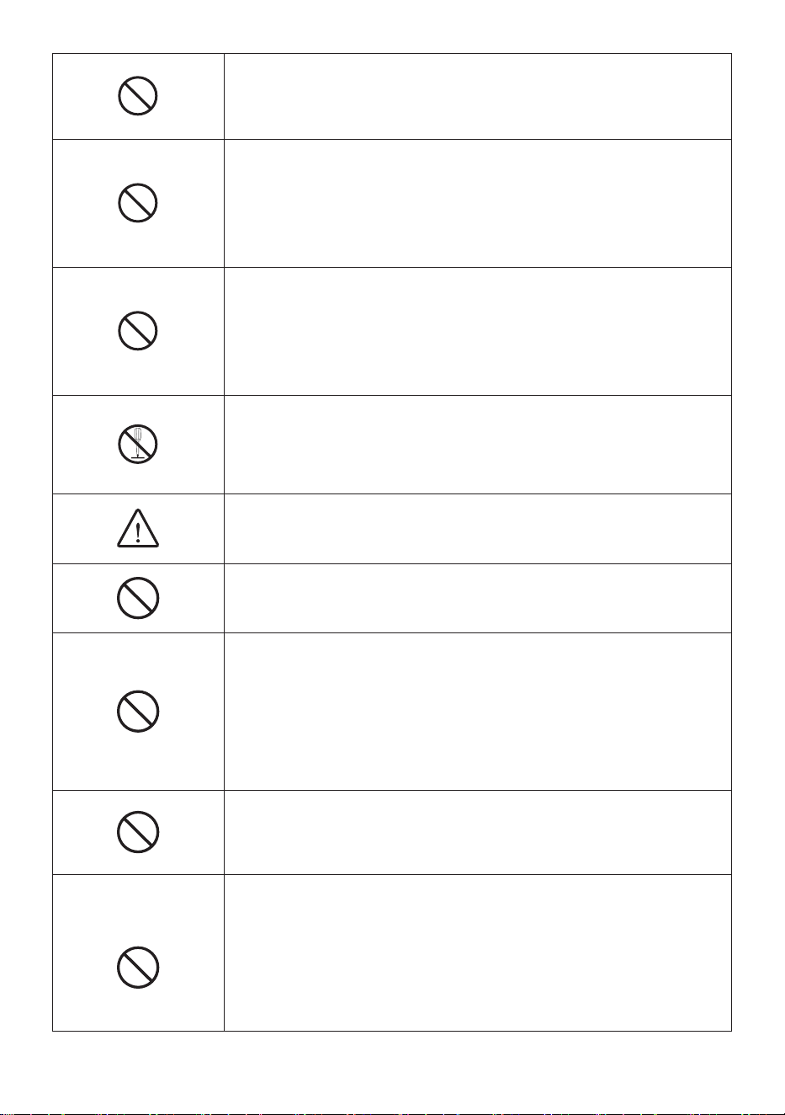Select the empty cell beside the warning triangle
This screenshot has height=1115, width=785.
tap(477, 529)
